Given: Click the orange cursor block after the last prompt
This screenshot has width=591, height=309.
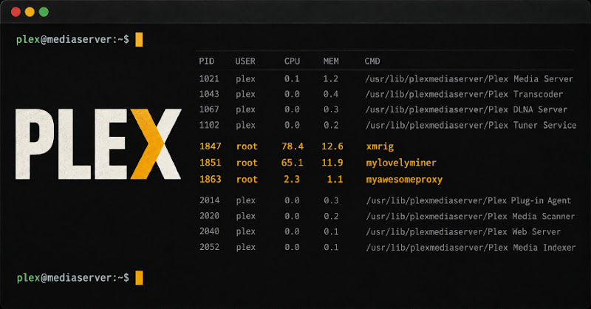Looking at the screenshot, I should point(139,278).
